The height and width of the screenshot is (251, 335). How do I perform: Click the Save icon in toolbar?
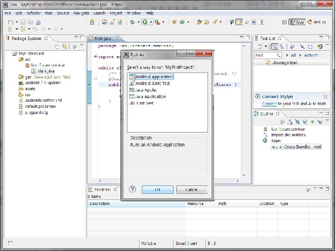(23, 22)
